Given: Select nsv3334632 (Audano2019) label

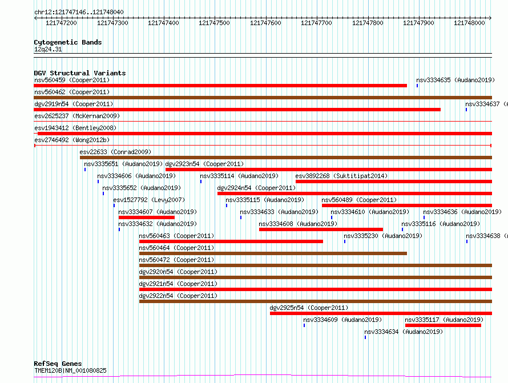Looking at the screenshot, I should coord(158,224).
